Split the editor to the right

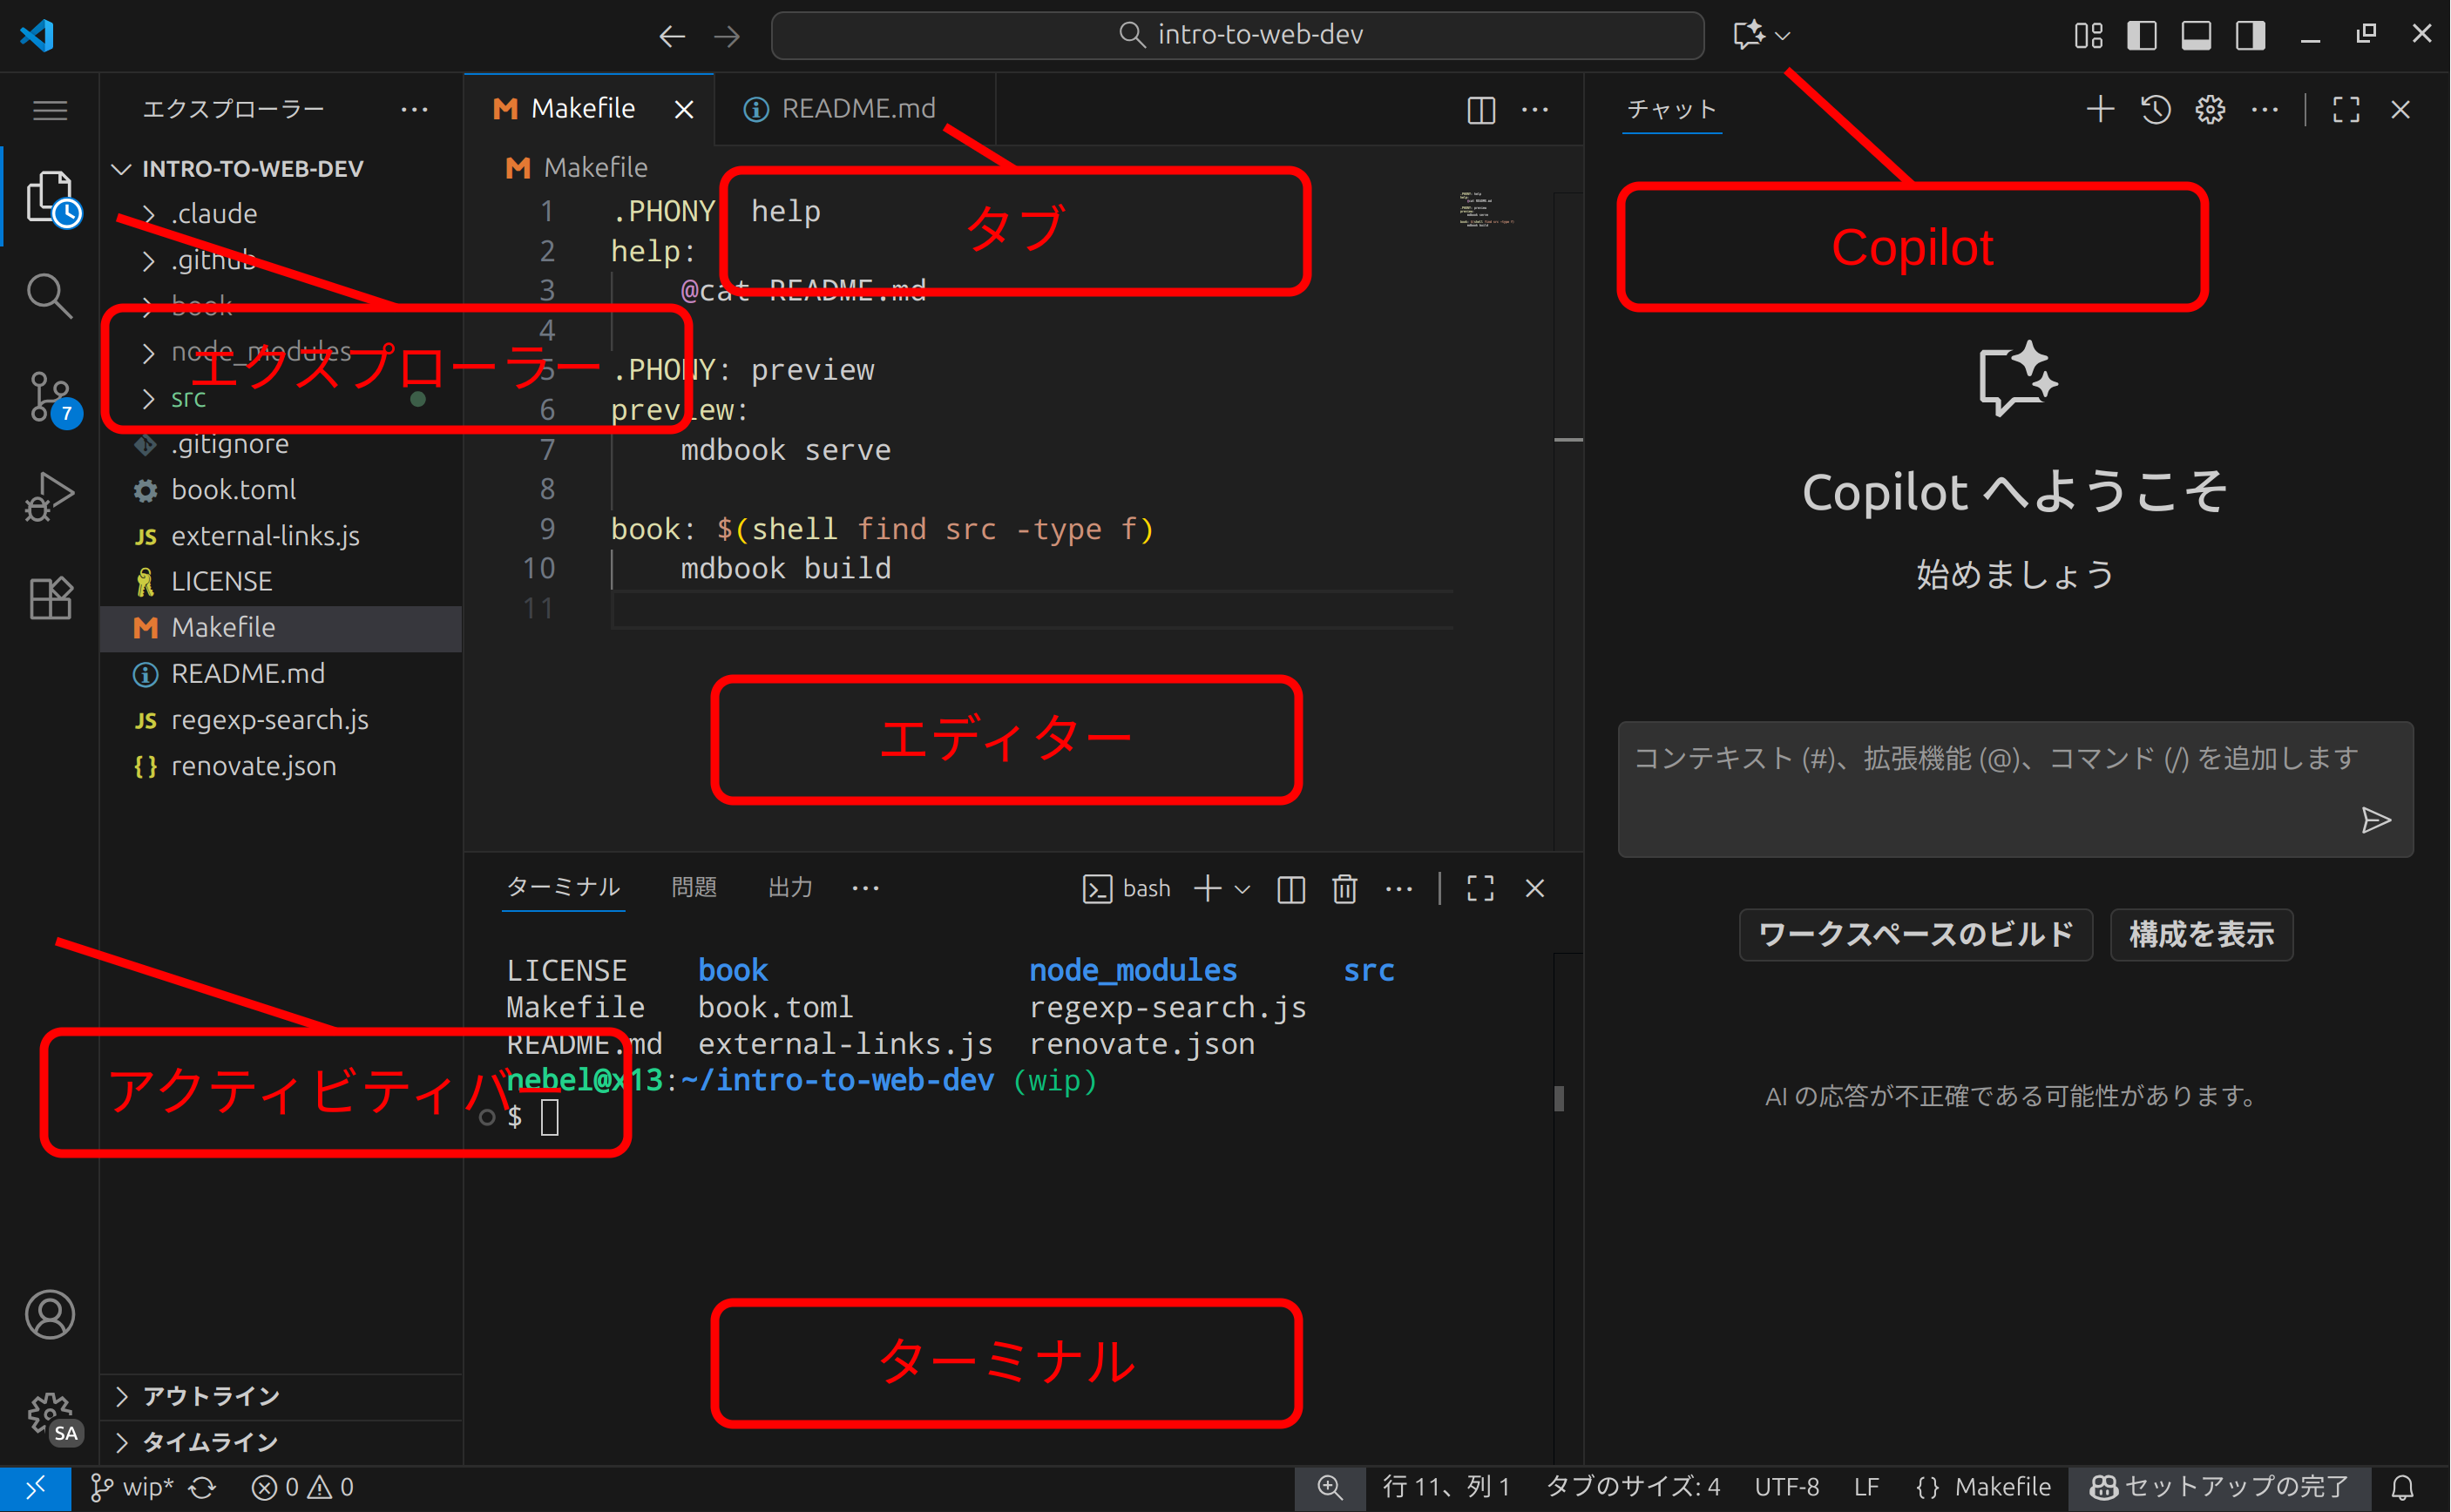[1480, 110]
